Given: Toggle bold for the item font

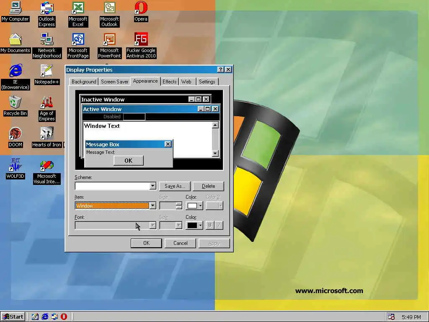Looking at the screenshot, I should (x=210, y=225).
